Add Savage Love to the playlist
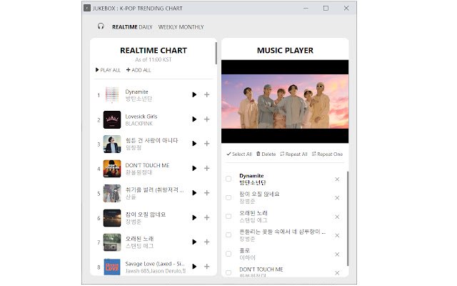This screenshot has width=457, height=286. coord(206,267)
